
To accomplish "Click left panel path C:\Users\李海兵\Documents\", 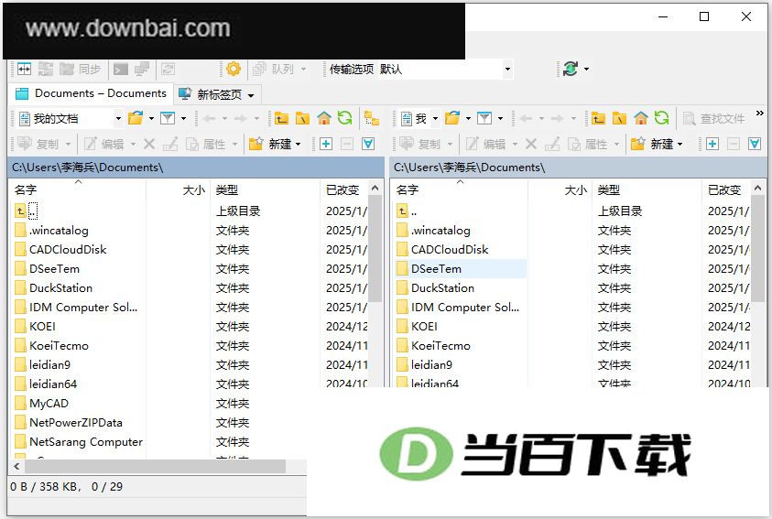I will (x=196, y=168).
